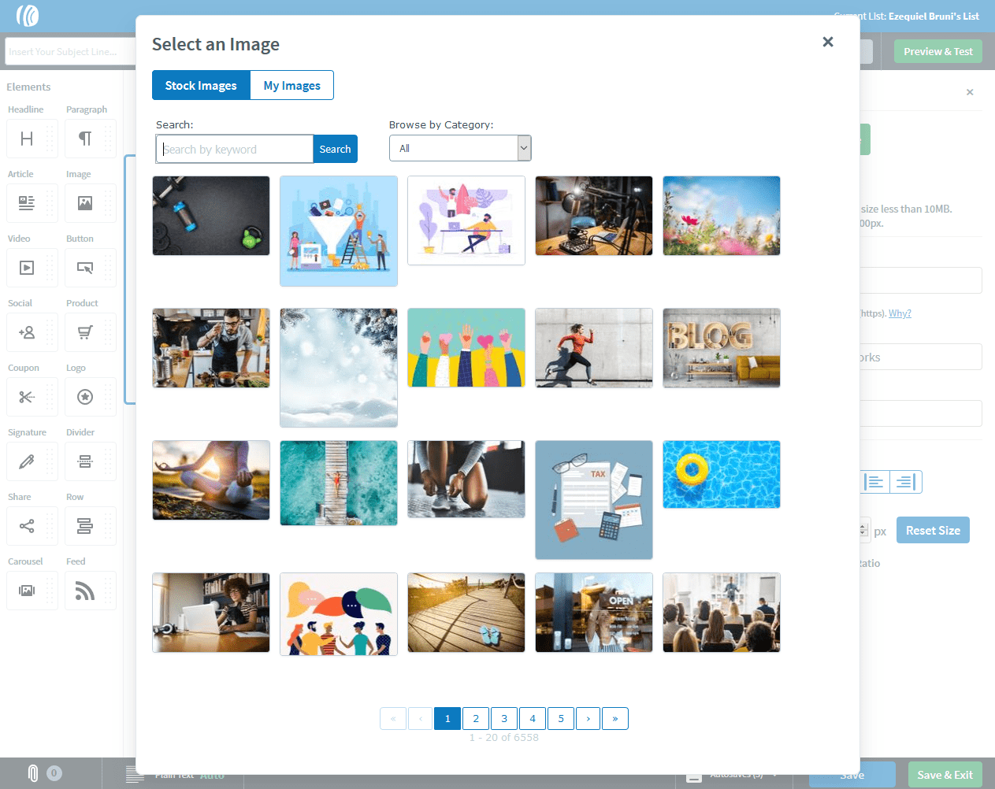Image resolution: width=995 pixels, height=789 pixels.
Task: Select the Share element icon
Action: tap(27, 526)
